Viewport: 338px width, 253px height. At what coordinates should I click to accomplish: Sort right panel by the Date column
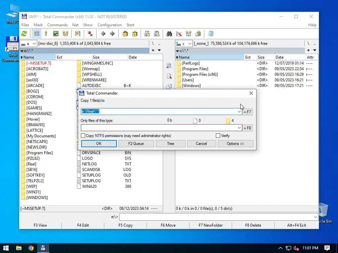289,57
